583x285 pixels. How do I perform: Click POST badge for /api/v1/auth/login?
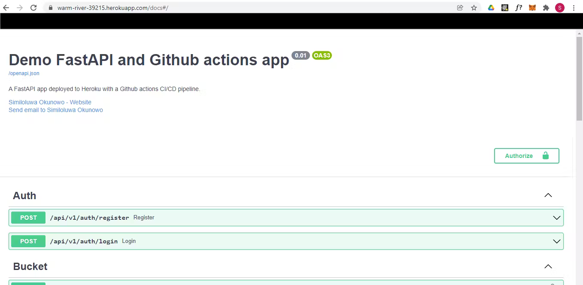(x=28, y=241)
